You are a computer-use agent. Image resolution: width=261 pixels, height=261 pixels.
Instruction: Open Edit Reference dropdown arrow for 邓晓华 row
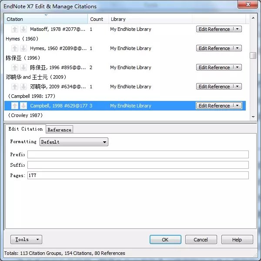(238, 87)
